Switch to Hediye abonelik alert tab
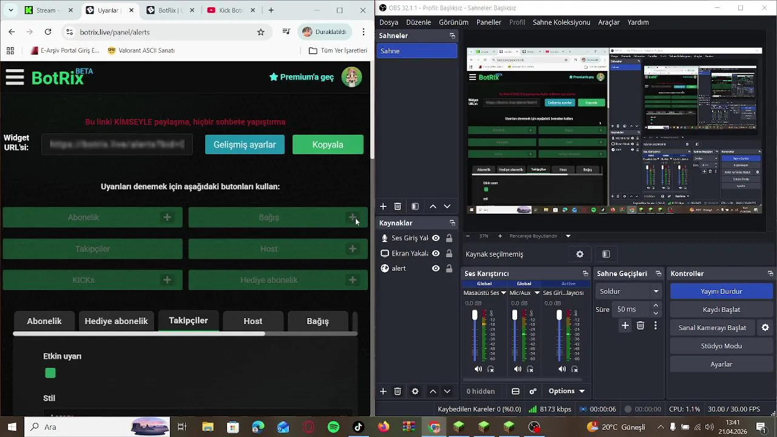Viewport: 777px width, 437px height. [117, 321]
